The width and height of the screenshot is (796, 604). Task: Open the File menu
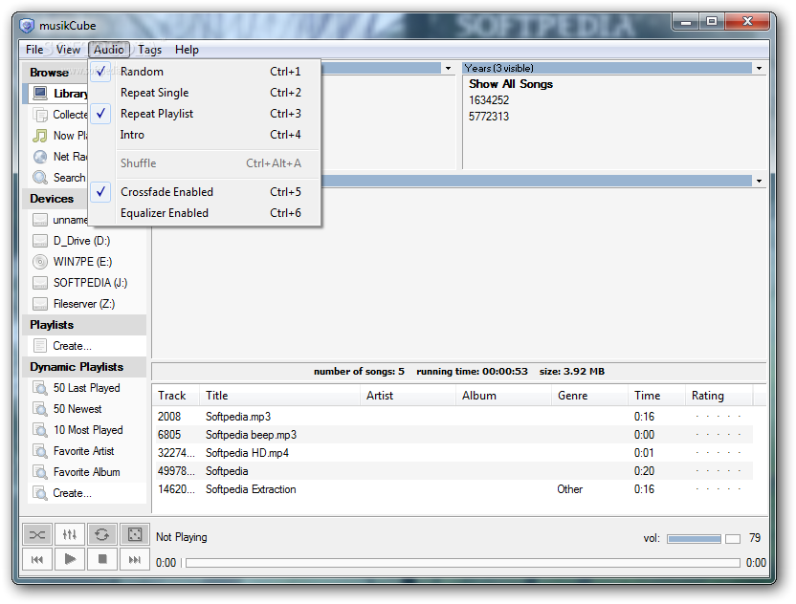[x=34, y=50]
